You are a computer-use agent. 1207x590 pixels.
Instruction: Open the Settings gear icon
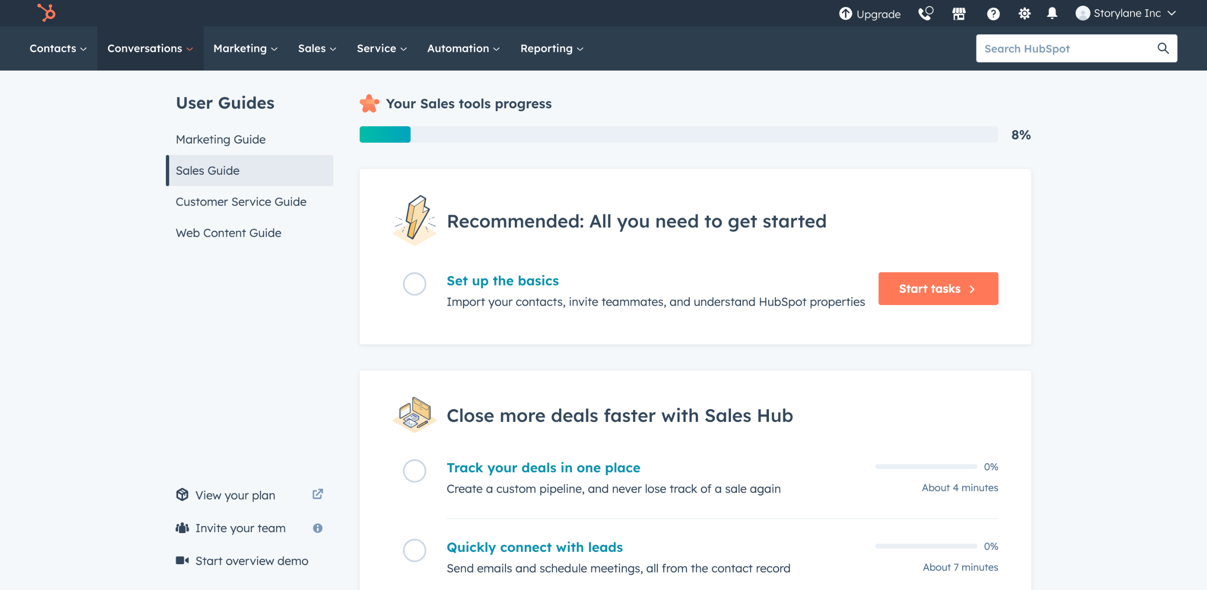1024,14
